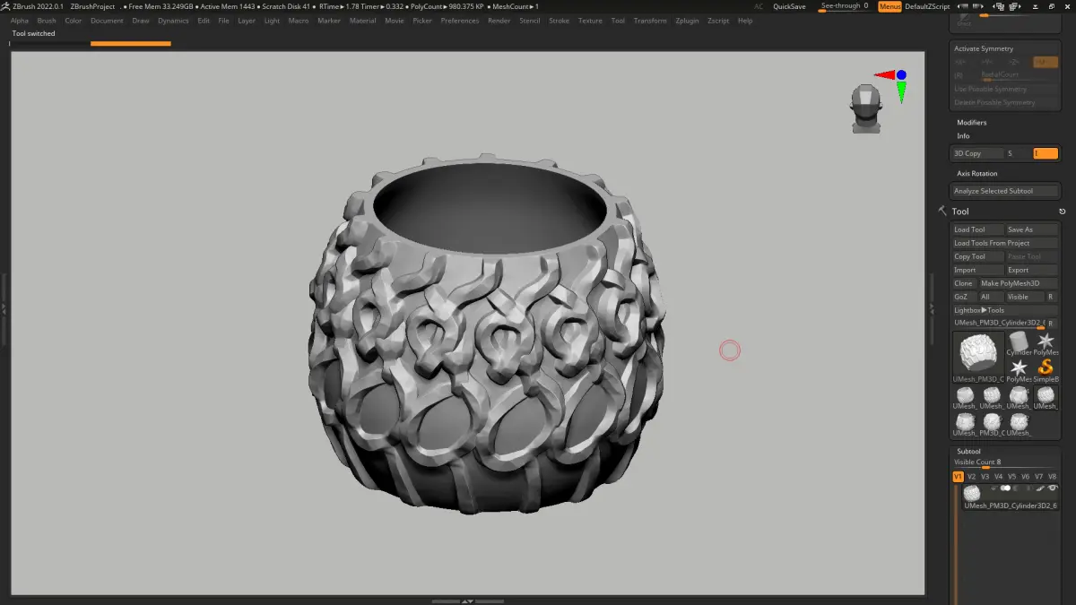Click the orange-highlighted UMesh small thumbnail
Viewport: 1076px width, 605px height.
1046,396
